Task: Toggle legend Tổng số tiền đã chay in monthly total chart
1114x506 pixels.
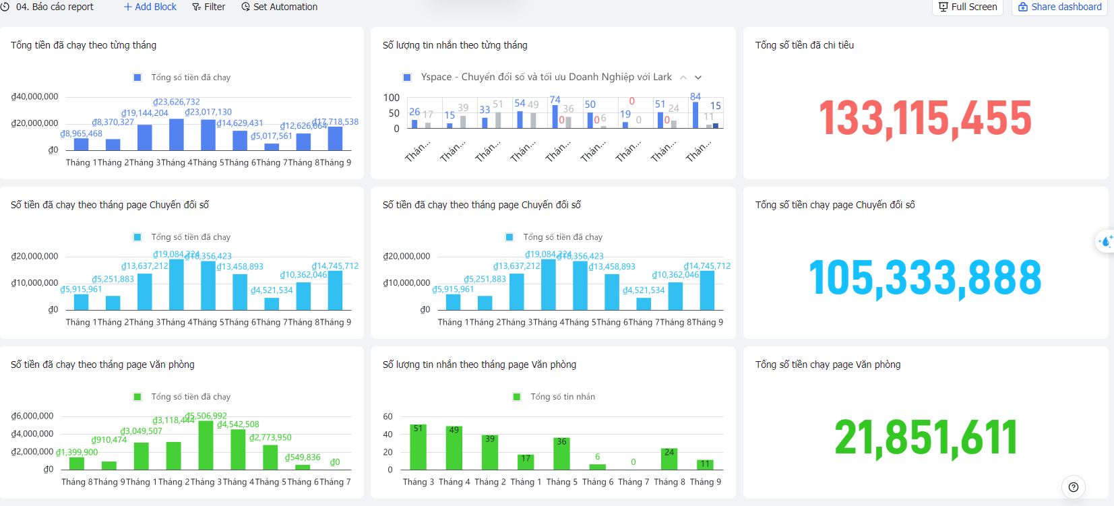Action: pyautogui.click(x=182, y=77)
